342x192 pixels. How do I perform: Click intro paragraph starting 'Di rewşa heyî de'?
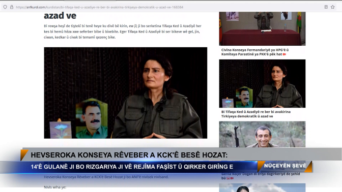tap(123, 31)
